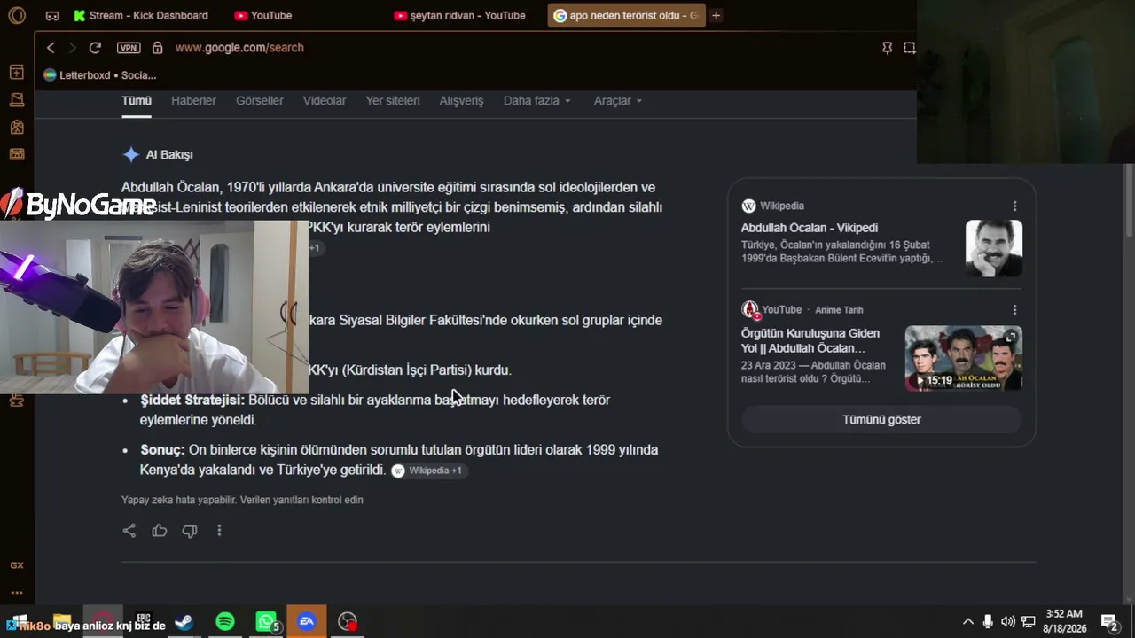Image resolution: width=1135 pixels, height=638 pixels.
Task: Play the 15:19 YouTube video thumbnail
Action: point(964,358)
